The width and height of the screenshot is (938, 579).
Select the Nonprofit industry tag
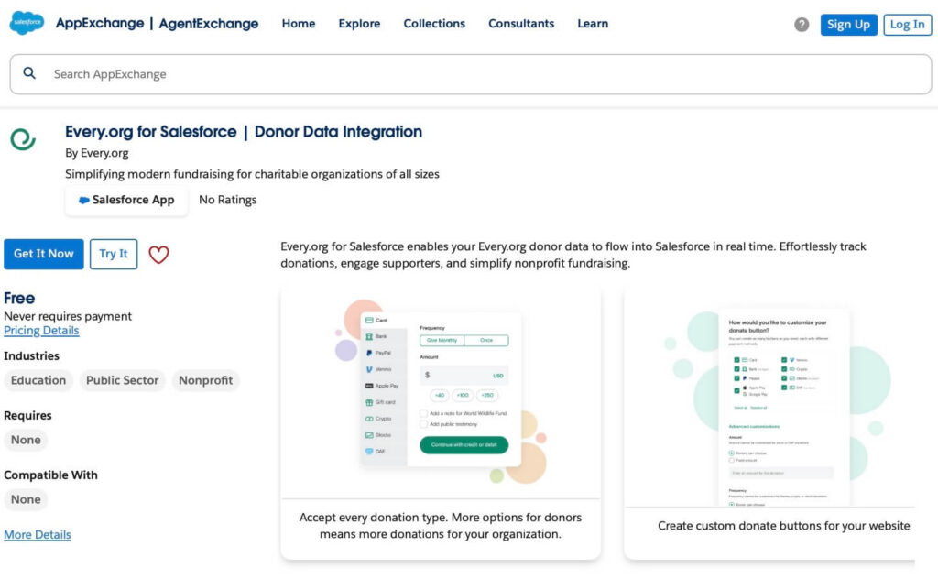[x=205, y=380]
